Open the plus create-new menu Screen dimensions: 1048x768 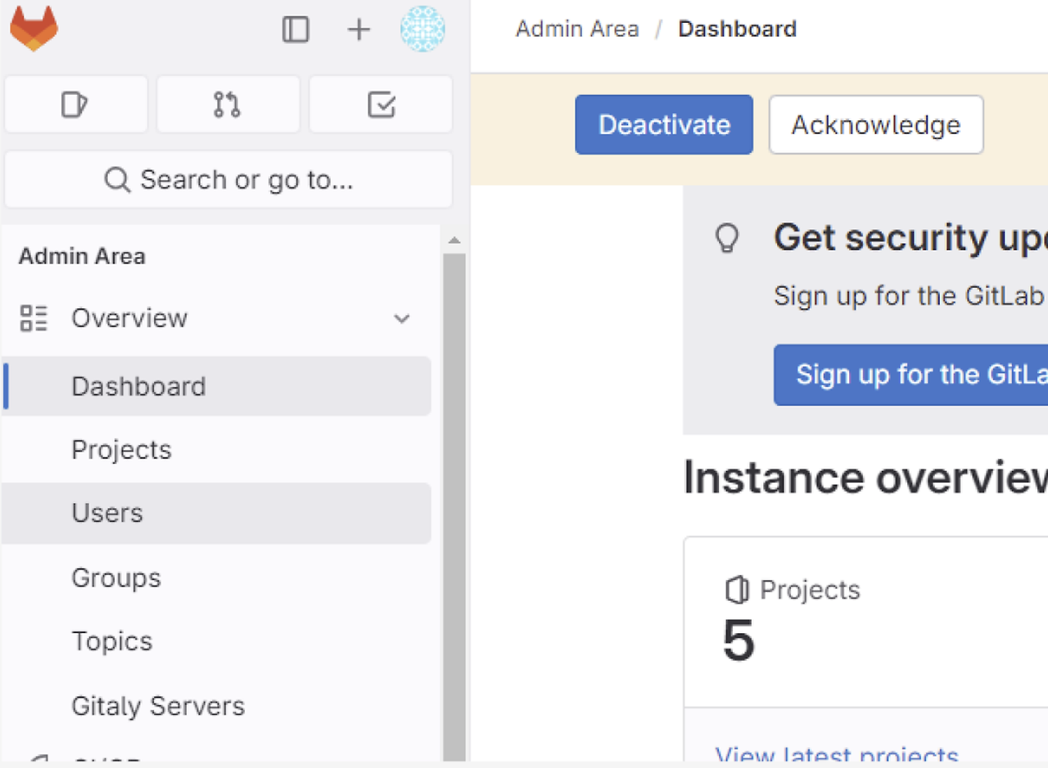coord(359,29)
